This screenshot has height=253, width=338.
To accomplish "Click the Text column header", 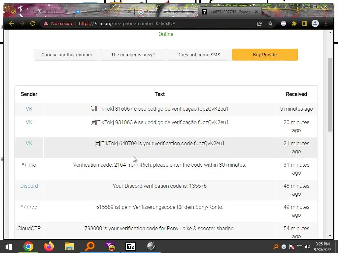I will pyautogui.click(x=159, y=94).
